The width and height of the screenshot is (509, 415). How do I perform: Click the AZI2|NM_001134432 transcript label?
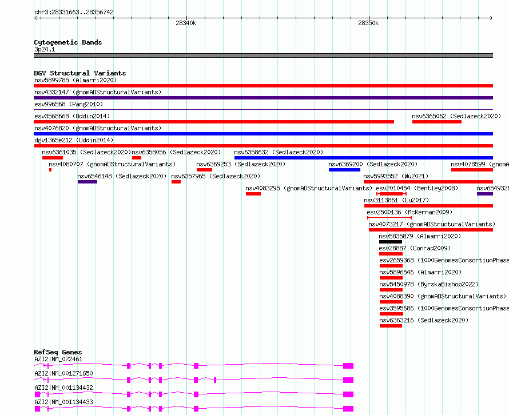pos(63,388)
